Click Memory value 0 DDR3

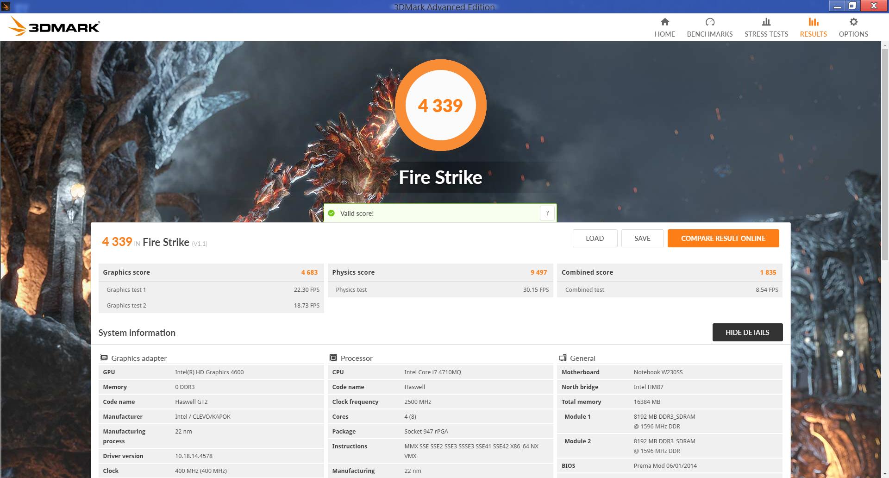pyautogui.click(x=185, y=387)
